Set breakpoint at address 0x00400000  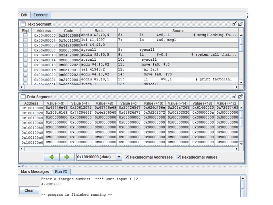coord(25,35)
